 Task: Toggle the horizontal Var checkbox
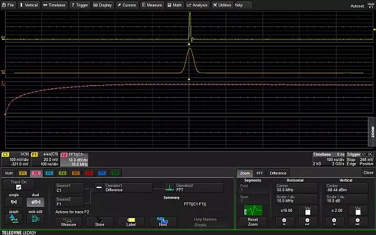click(x=308, y=212)
